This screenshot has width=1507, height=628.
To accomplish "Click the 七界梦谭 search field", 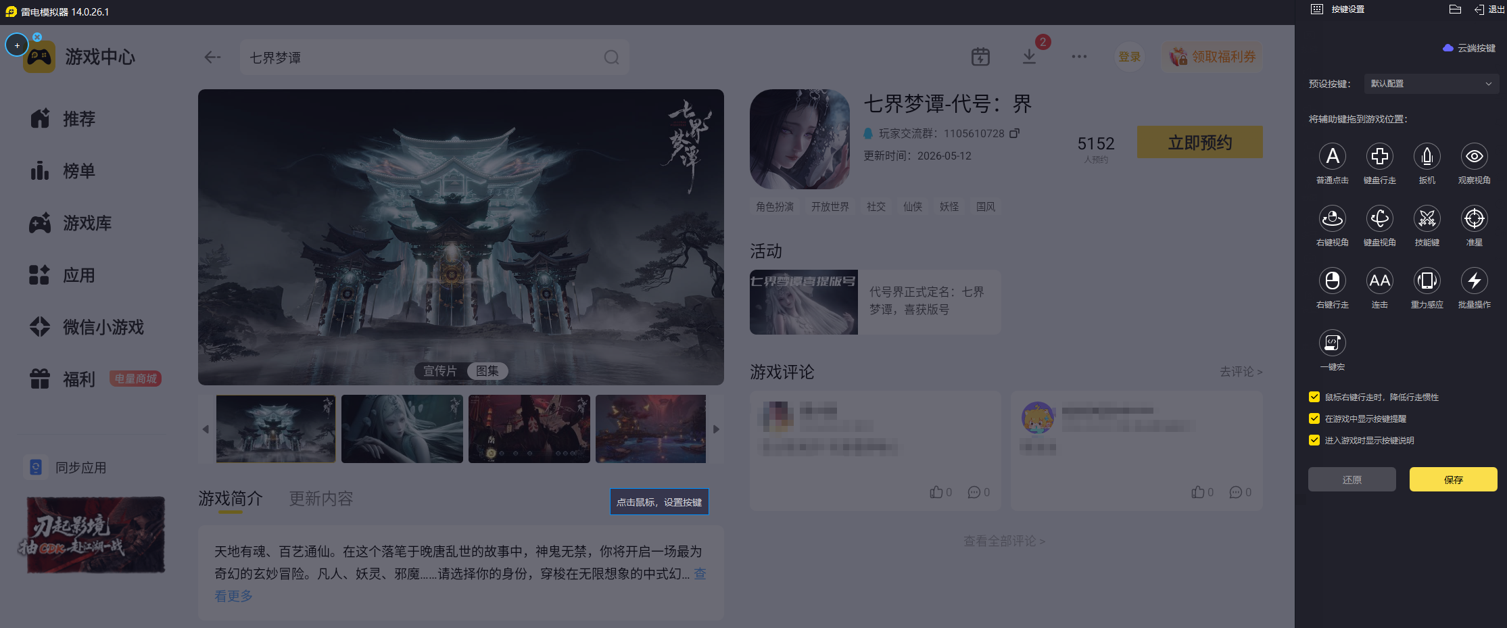I will tap(434, 57).
